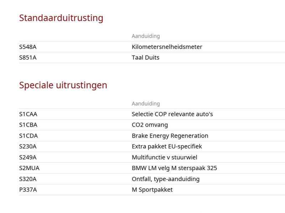Select the S548A code cell
Viewport: 285px width, 213px height.
click(x=28, y=47)
